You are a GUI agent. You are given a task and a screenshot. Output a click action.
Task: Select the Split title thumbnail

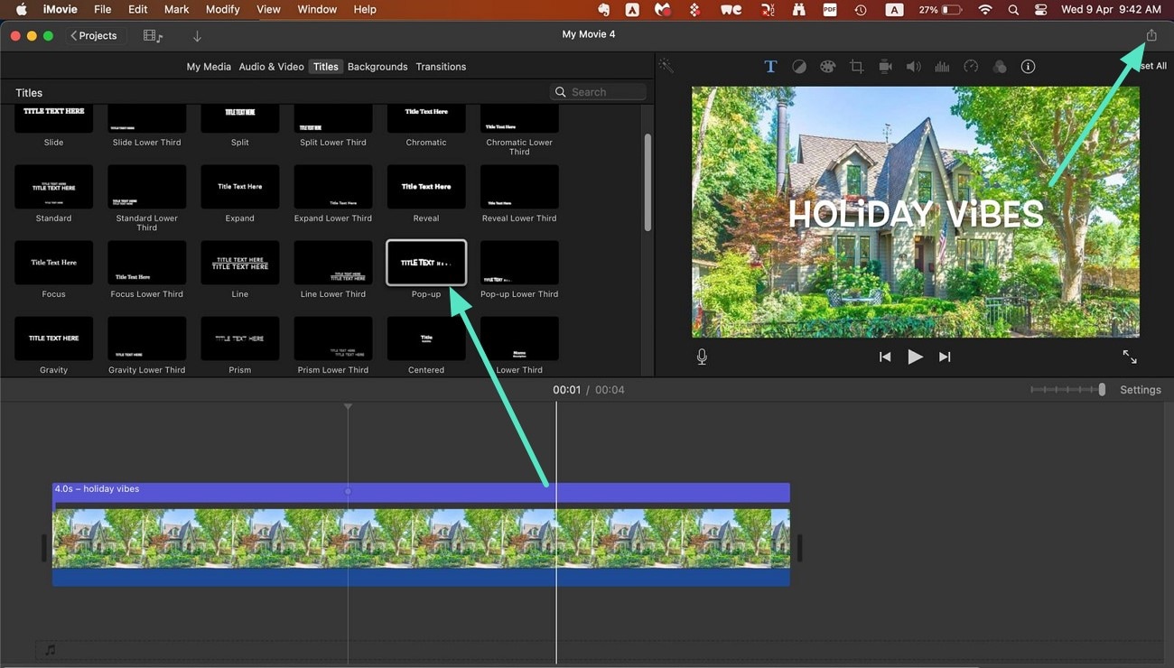239,118
